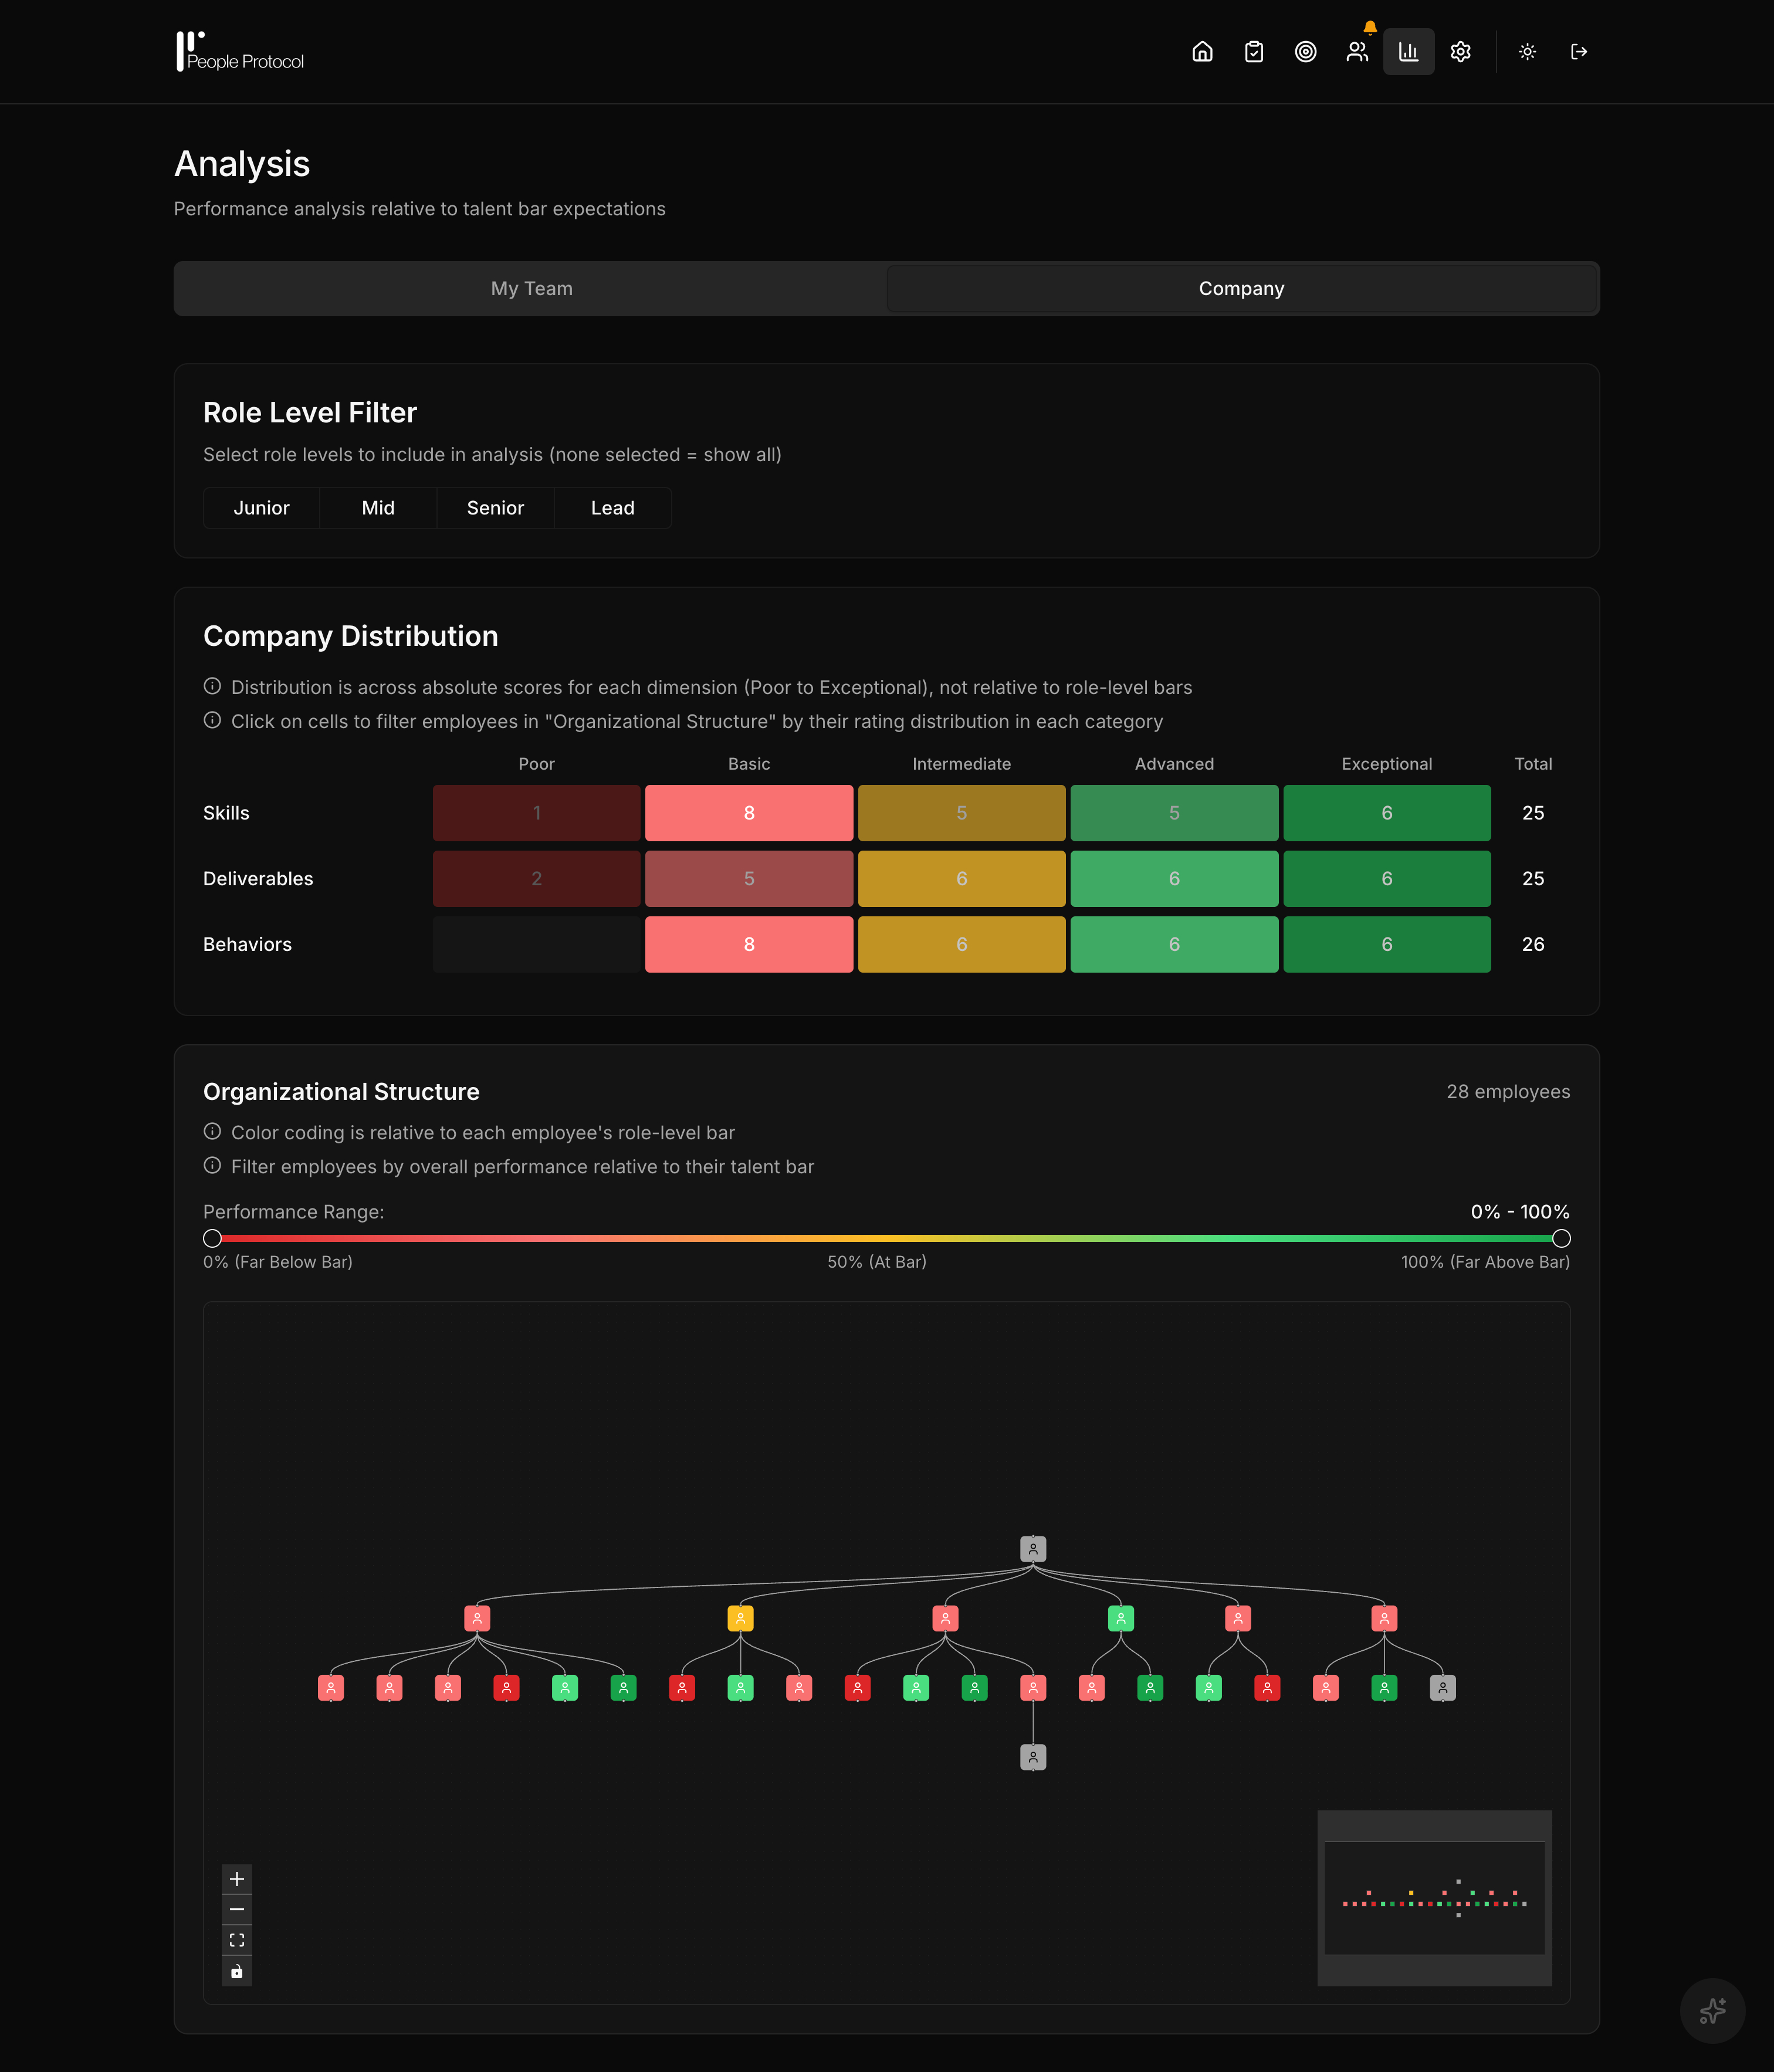Enable the Lead role level filter

(x=612, y=508)
